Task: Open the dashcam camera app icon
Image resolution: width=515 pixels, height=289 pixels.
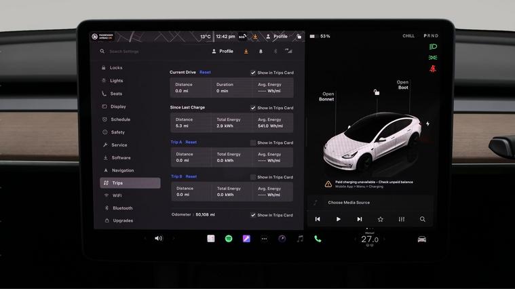Action: point(282,239)
